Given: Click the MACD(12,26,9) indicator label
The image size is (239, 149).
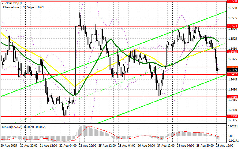Looking at the screenshot, I should 24,127.
